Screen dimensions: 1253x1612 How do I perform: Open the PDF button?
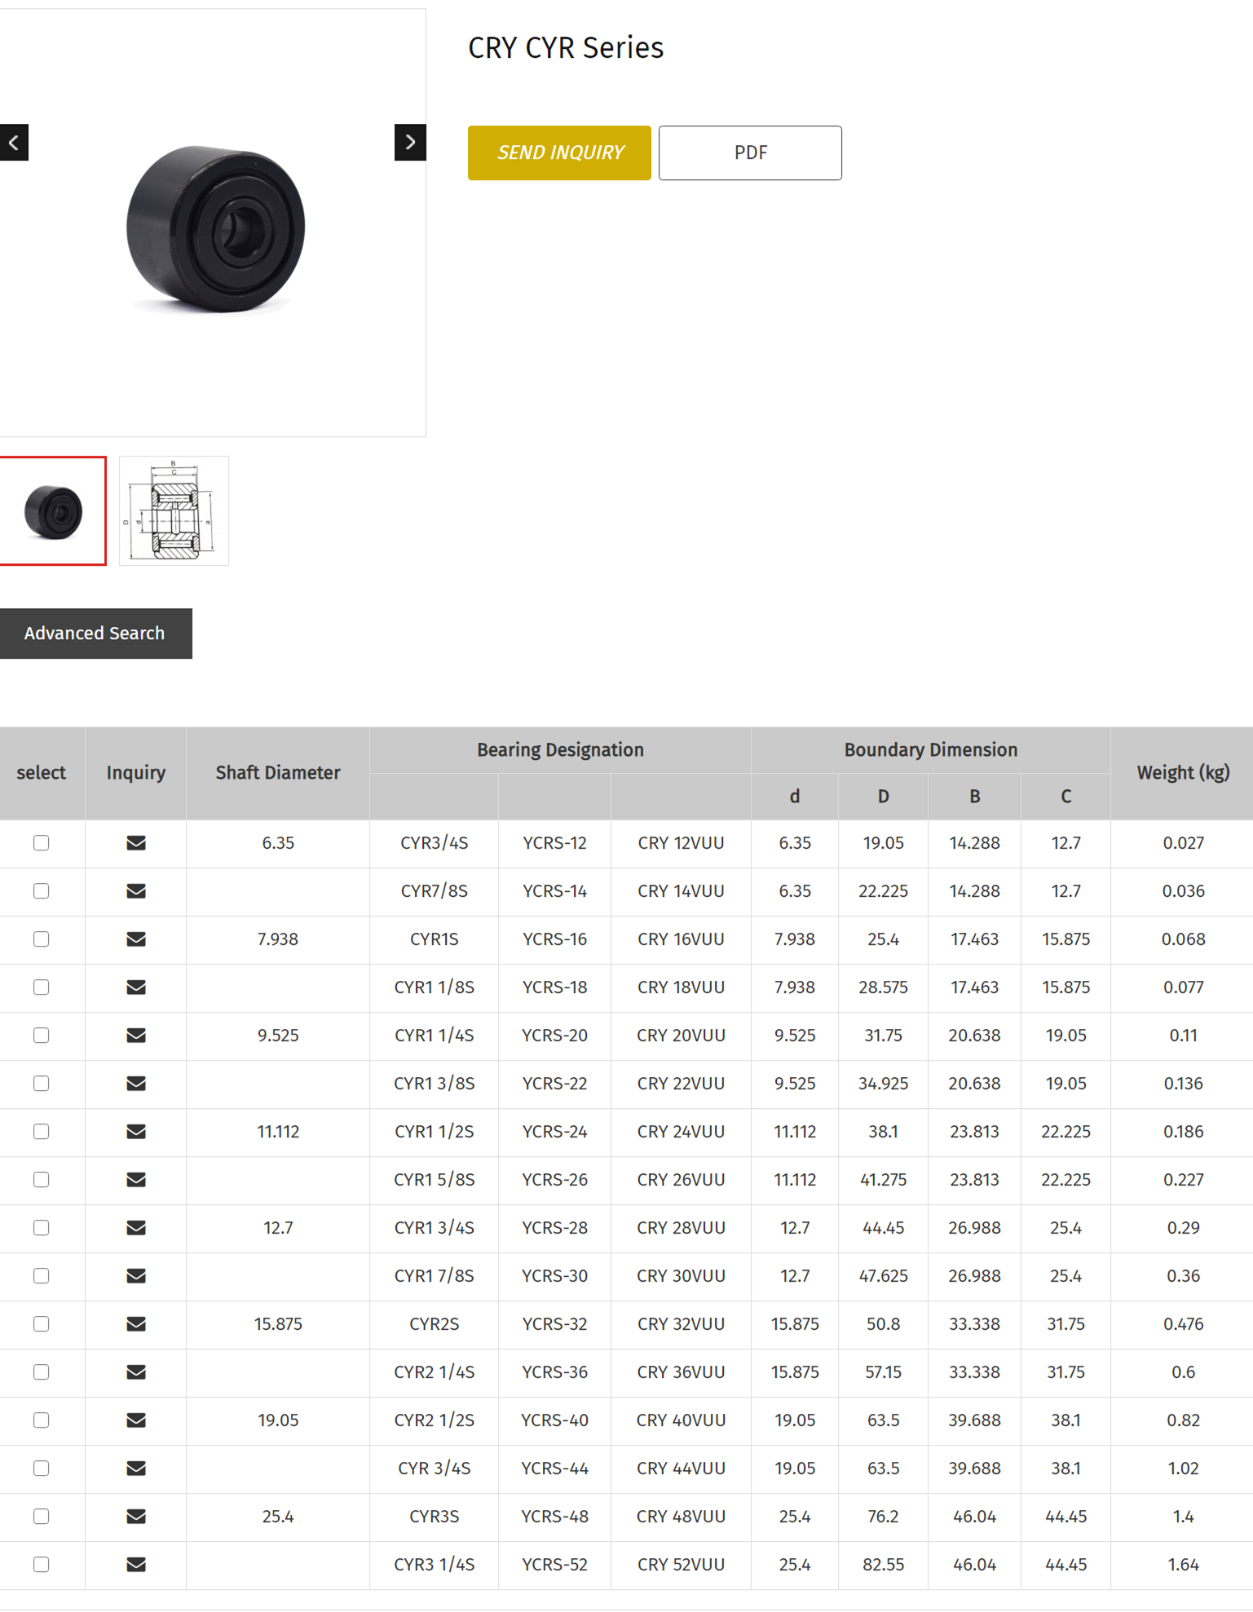pyautogui.click(x=750, y=152)
